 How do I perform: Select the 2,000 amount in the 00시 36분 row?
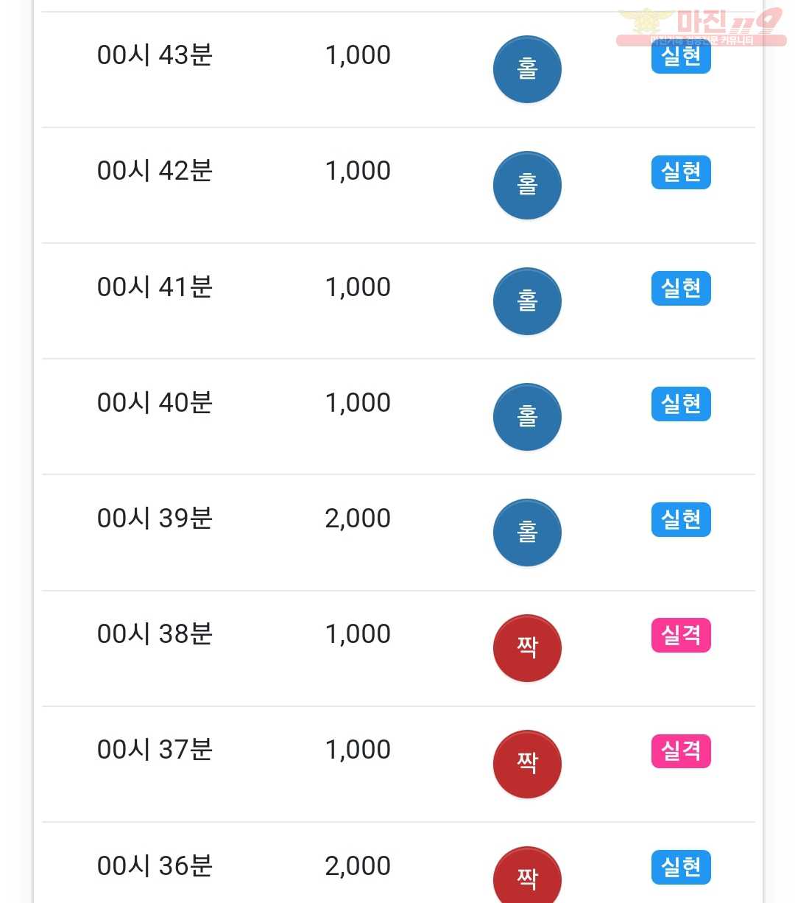point(358,866)
